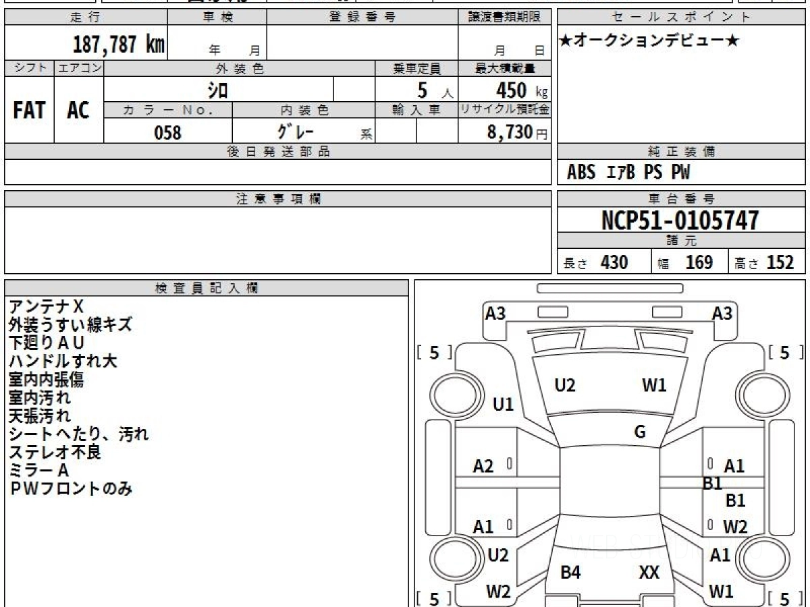810x607 pixels.
Task: Select inspector note PWフロントのみ
Action: [70, 489]
